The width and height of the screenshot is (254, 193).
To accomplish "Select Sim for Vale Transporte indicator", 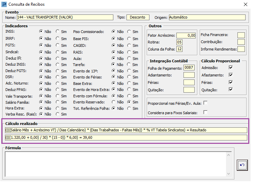I will tap(57, 96).
